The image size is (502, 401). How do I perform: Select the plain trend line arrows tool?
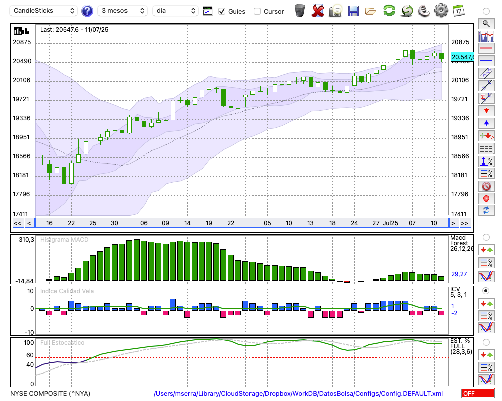point(486,86)
